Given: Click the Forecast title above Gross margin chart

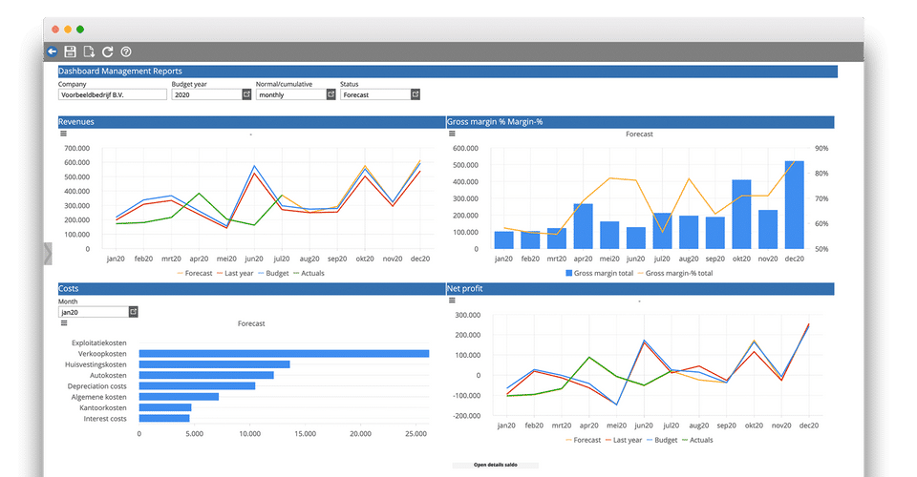Looking at the screenshot, I should click(639, 135).
